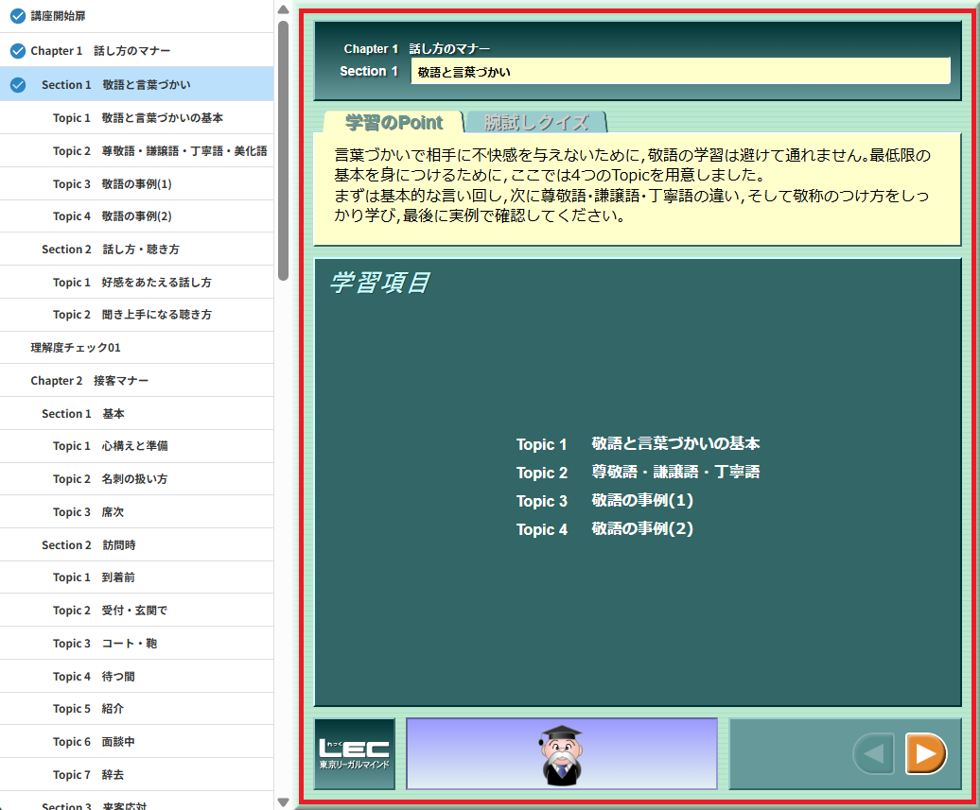Open Topic 3 席次
The width and height of the screenshot is (980, 810).
coord(137,512)
